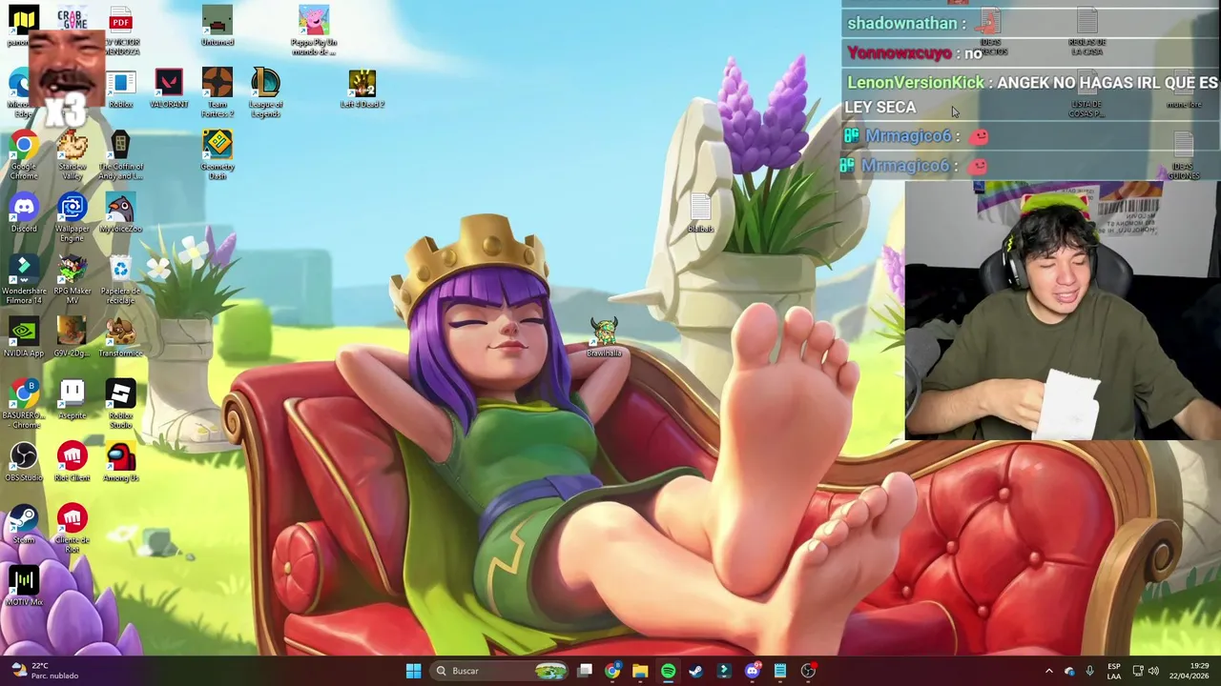
Task: Click the Buscar taskbar search box
Action: (499, 671)
